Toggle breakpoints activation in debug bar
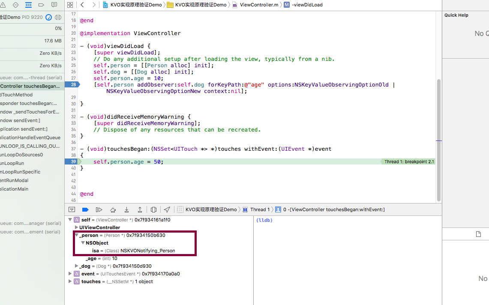 click(x=85, y=209)
